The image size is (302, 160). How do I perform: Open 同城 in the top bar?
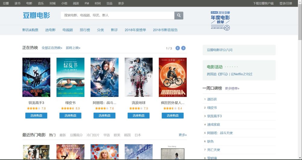pos(53,3)
